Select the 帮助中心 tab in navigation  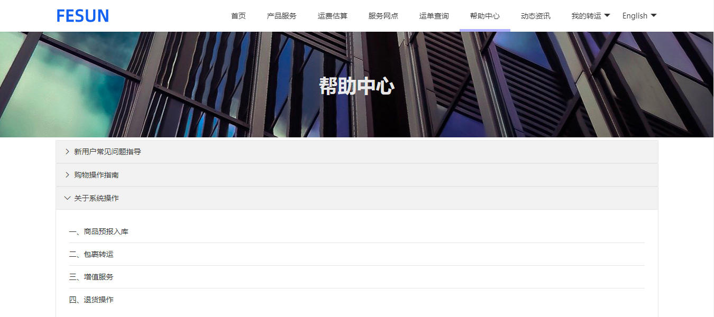485,16
